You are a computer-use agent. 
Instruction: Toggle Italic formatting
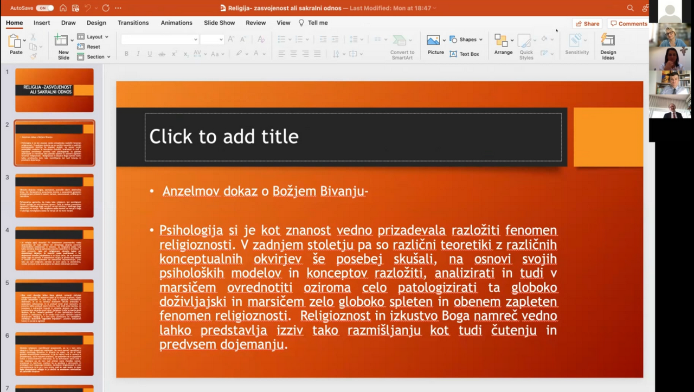pos(138,54)
